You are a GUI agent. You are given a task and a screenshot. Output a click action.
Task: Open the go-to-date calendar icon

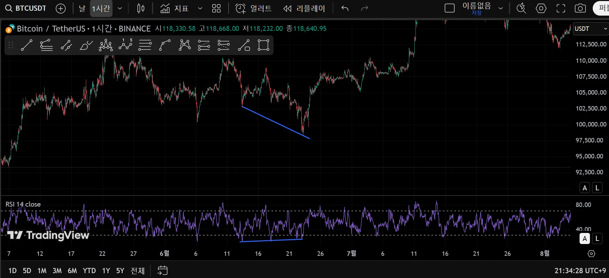click(162, 270)
